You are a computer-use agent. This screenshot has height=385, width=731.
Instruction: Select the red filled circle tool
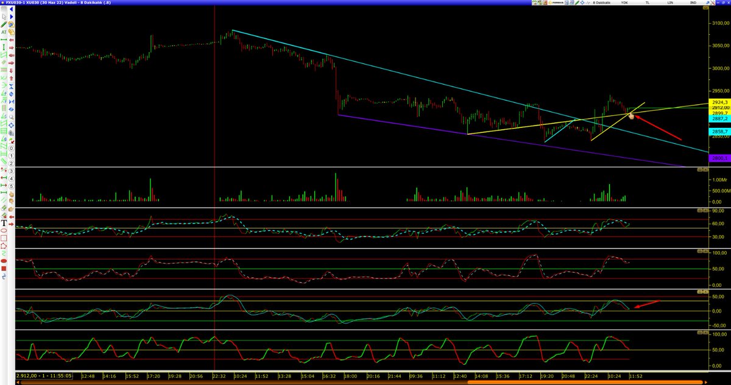coord(4,261)
